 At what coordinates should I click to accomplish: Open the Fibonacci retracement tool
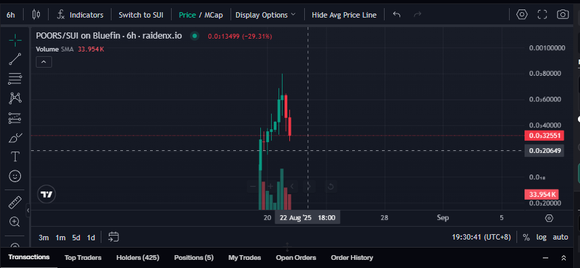[15, 79]
